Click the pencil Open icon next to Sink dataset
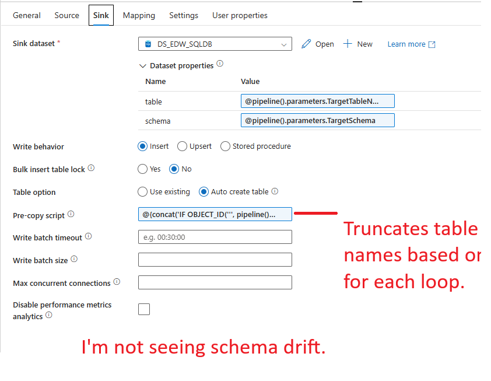Image resolution: width=491 pixels, height=381 pixels. coord(306,44)
